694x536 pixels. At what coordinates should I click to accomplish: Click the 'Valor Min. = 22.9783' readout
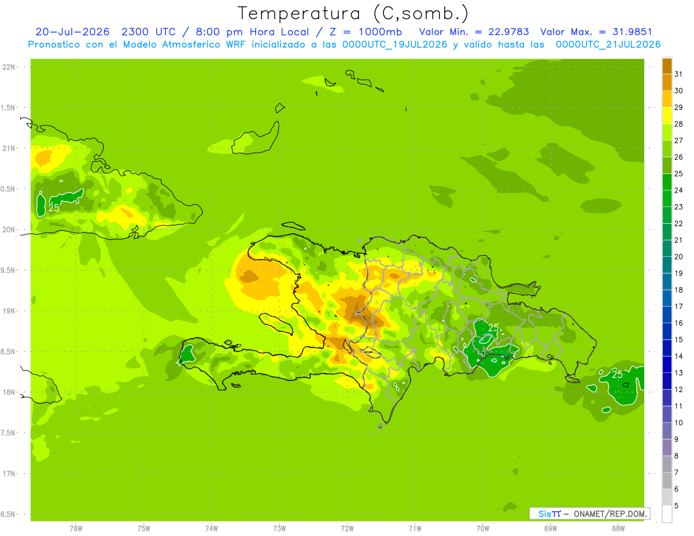click(x=474, y=32)
